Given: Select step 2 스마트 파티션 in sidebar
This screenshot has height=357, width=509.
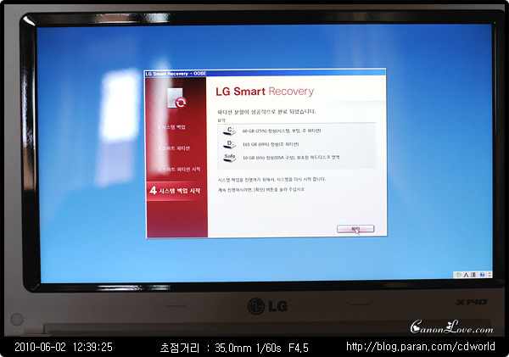Looking at the screenshot, I should tap(174, 148).
